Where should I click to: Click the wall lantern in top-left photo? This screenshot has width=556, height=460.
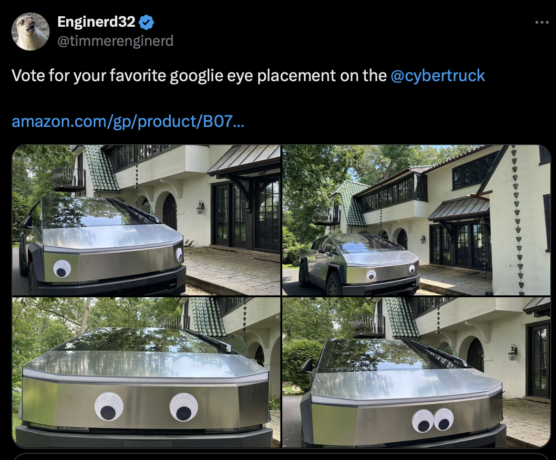(x=200, y=207)
